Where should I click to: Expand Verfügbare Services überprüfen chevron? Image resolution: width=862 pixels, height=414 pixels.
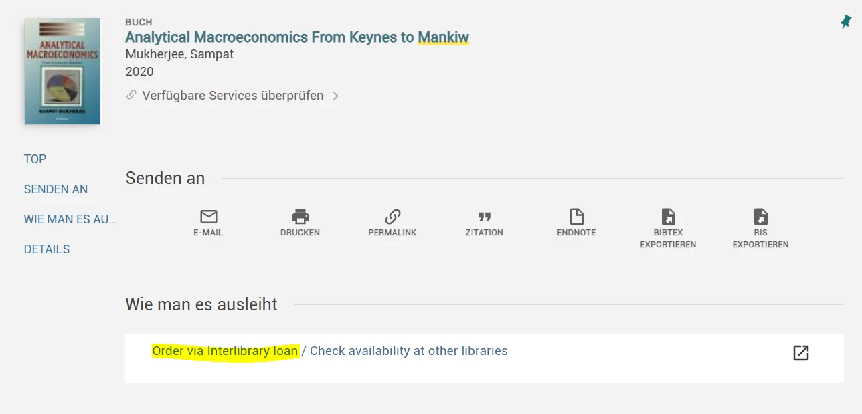(336, 96)
